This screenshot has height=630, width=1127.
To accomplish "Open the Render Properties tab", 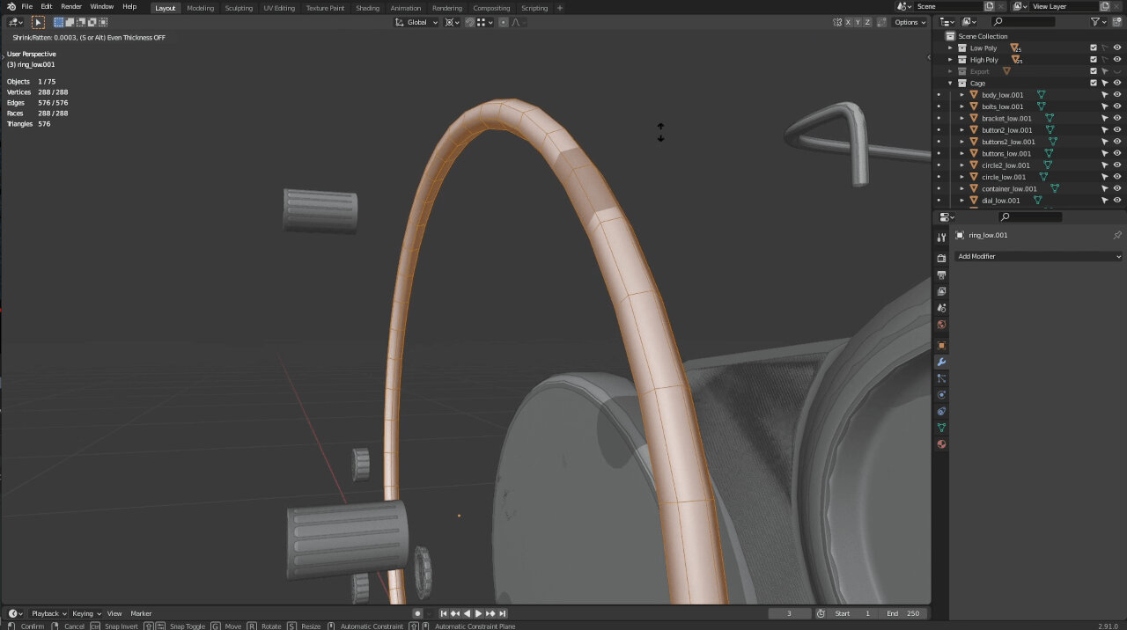I will [941, 258].
